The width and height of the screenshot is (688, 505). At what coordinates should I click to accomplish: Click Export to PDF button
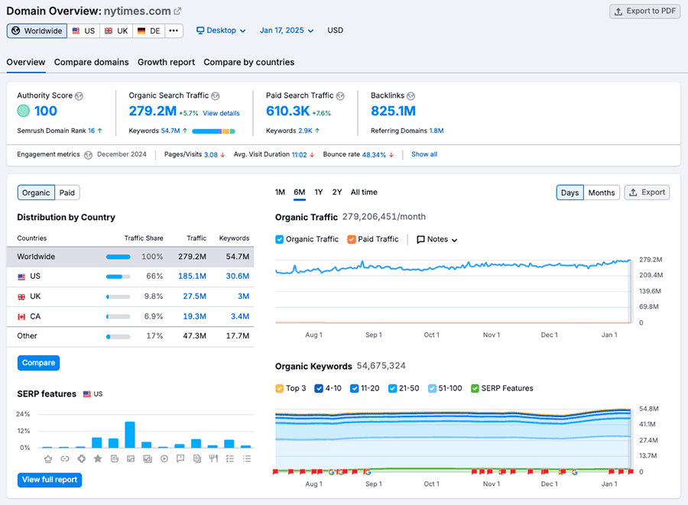[x=644, y=11]
